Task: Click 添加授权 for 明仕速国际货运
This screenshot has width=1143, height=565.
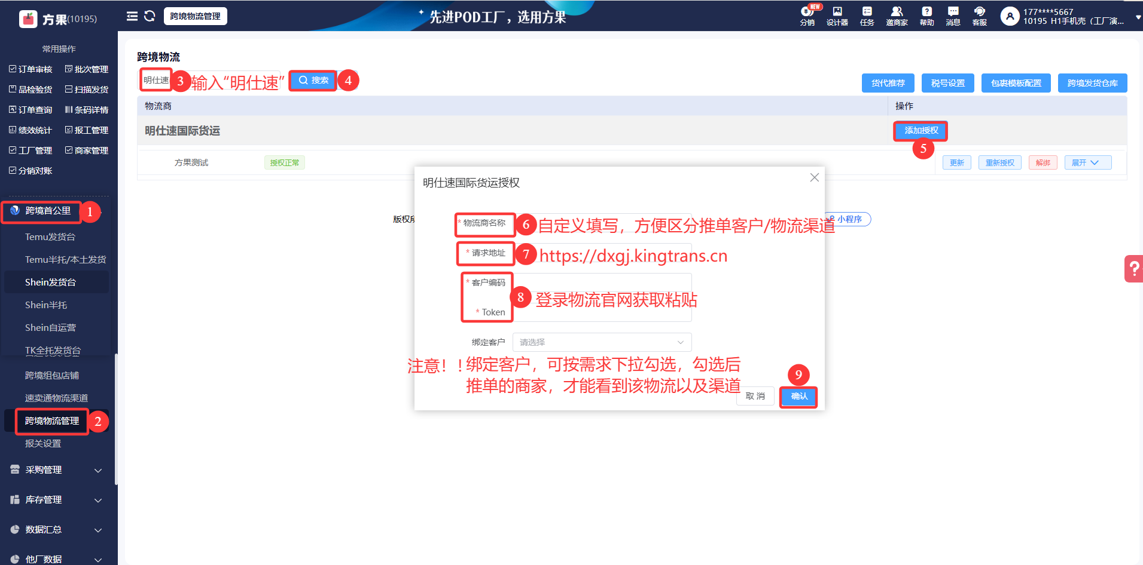Action: [x=921, y=130]
